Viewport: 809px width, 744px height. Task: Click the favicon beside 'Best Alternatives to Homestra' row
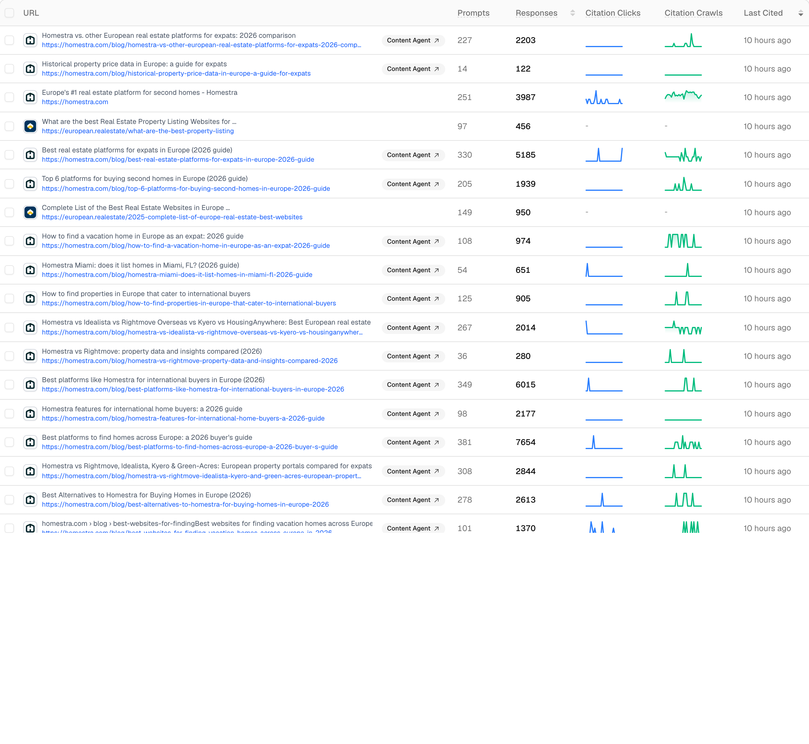click(30, 500)
